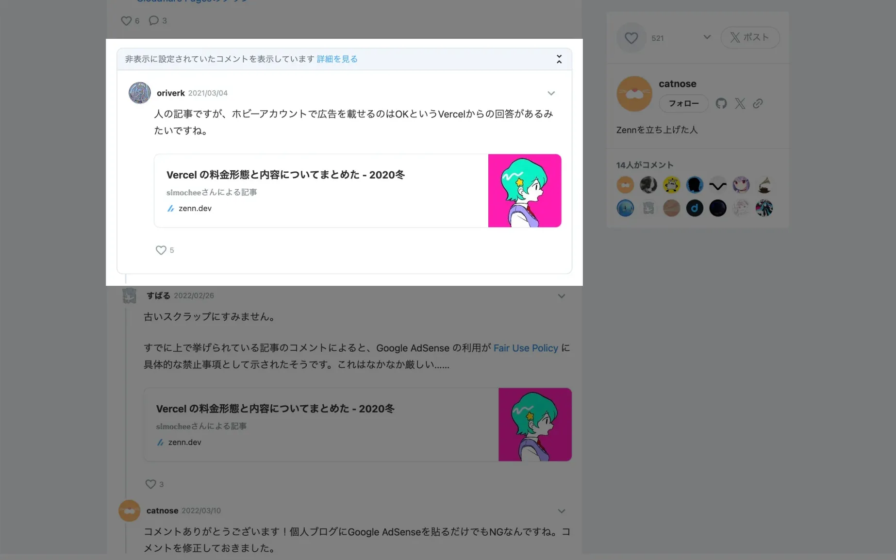Click the 詳細を見る link

(337, 59)
